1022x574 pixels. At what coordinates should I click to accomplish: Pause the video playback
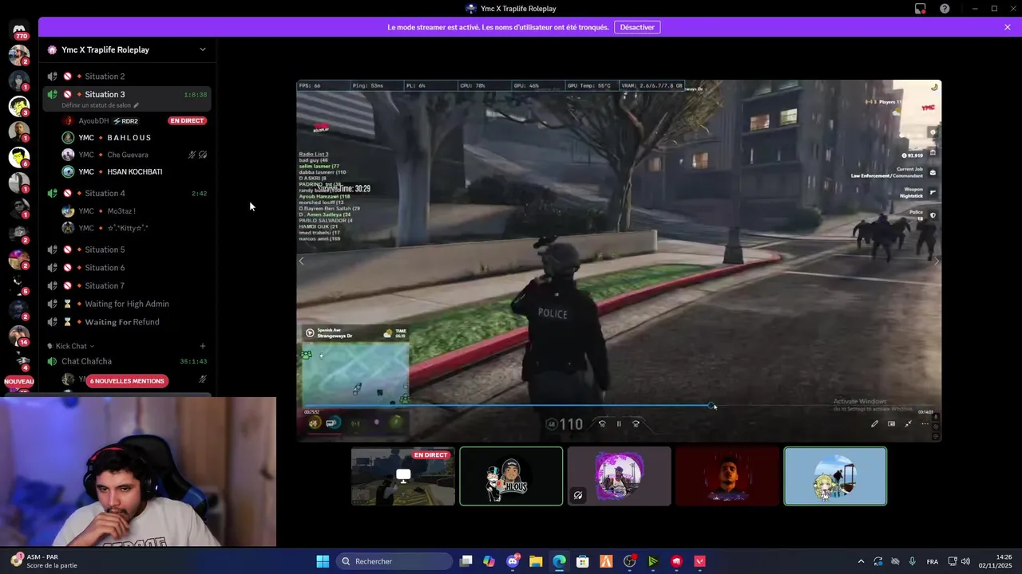coord(619,424)
